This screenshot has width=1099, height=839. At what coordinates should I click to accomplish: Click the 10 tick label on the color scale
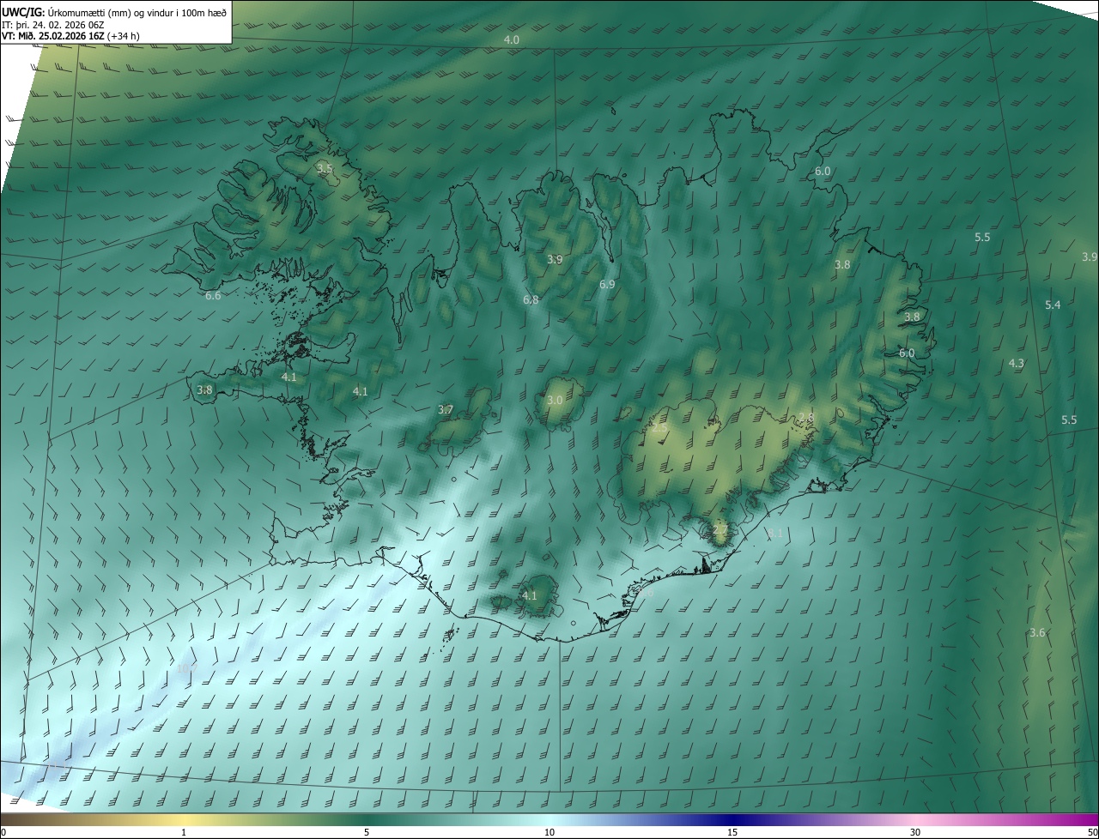(x=549, y=832)
